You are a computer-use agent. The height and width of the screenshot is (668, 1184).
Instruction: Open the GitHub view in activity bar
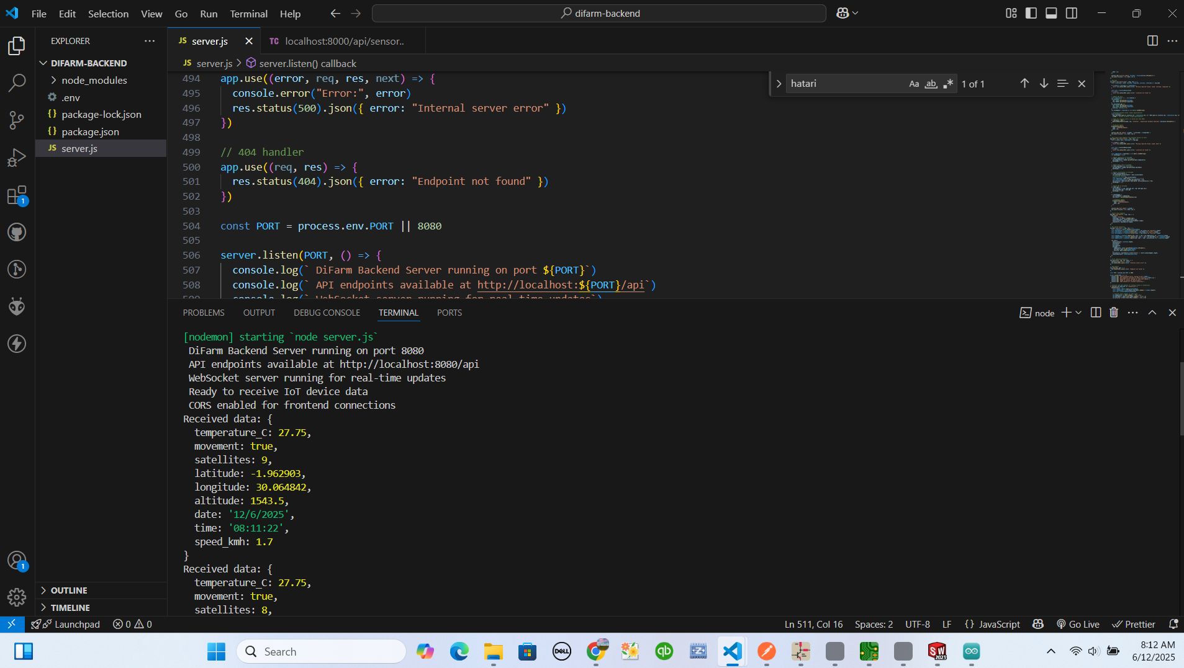(x=17, y=233)
